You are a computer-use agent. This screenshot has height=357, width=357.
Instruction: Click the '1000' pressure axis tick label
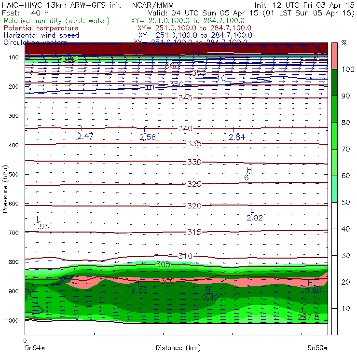[x=12, y=320]
